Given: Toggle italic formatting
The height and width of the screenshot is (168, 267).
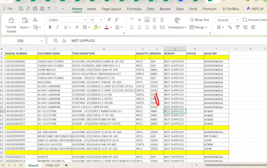Looking at the screenshot, I should click(58, 27).
